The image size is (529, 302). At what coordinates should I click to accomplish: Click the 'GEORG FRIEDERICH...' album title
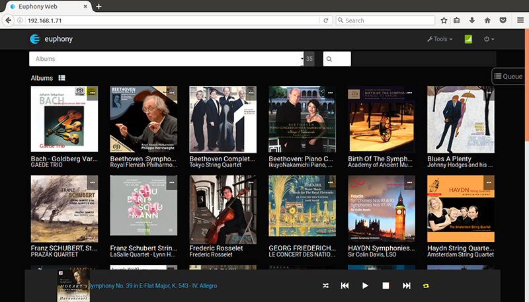302,248
